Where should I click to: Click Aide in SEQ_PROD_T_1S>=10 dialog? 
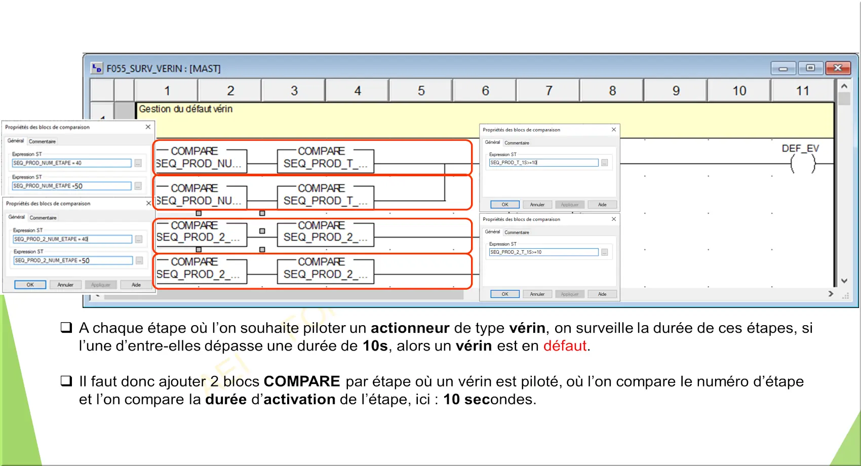(602, 205)
